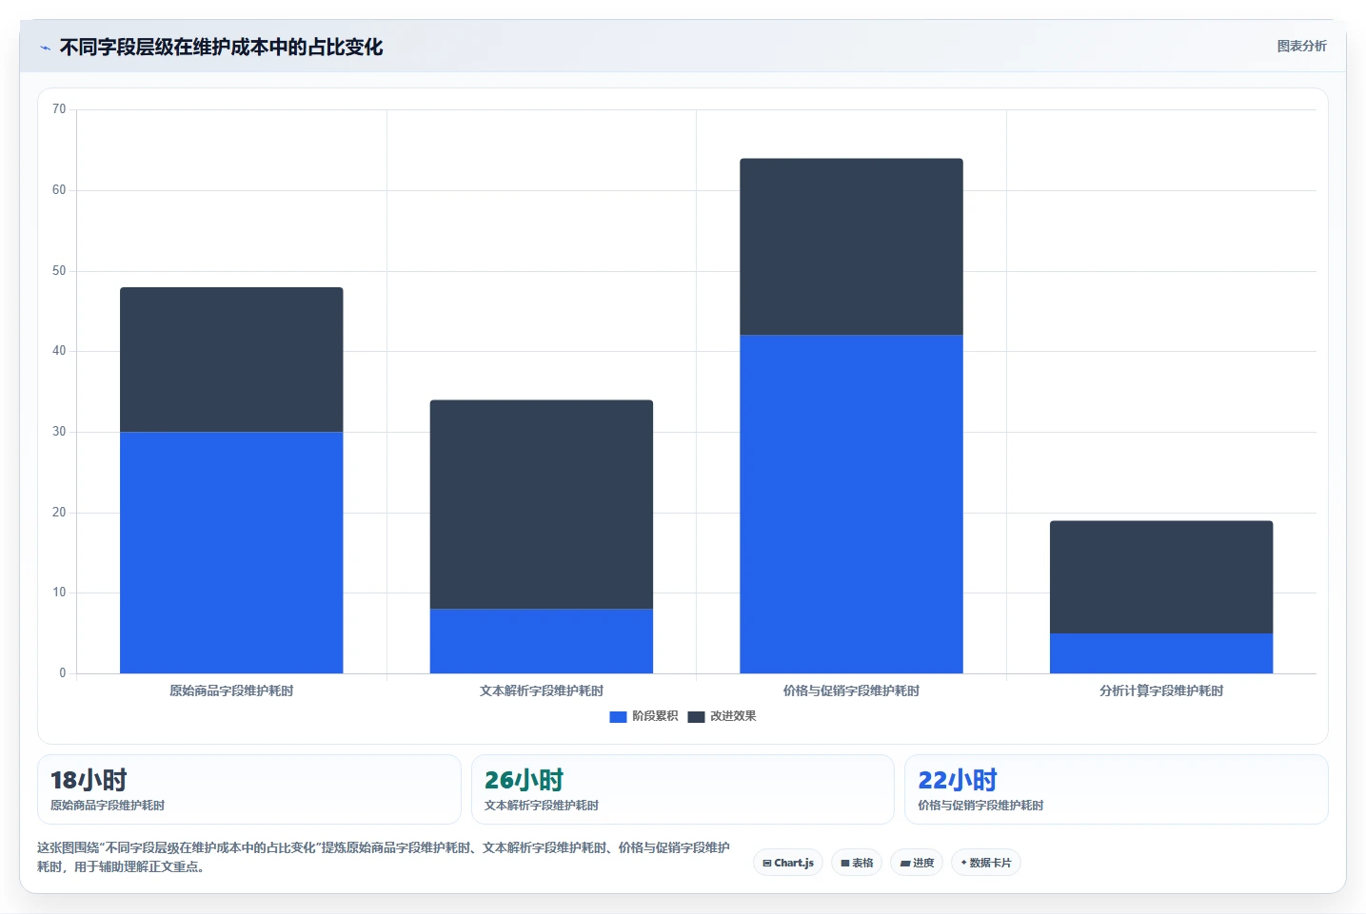
Task: Click the 18小时 data card
Action: click(249, 789)
